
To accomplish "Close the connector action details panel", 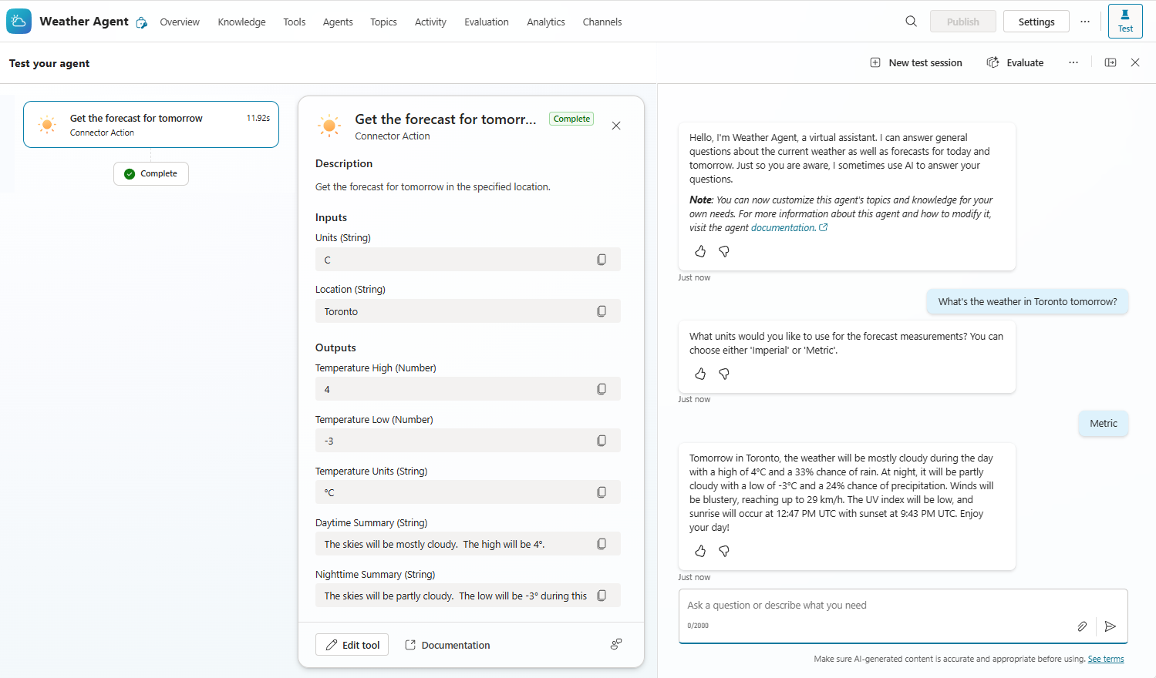I will pyautogui.click(x=616, y=126).
